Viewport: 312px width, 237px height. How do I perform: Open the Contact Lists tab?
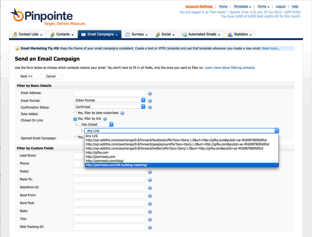pos(28,34)
